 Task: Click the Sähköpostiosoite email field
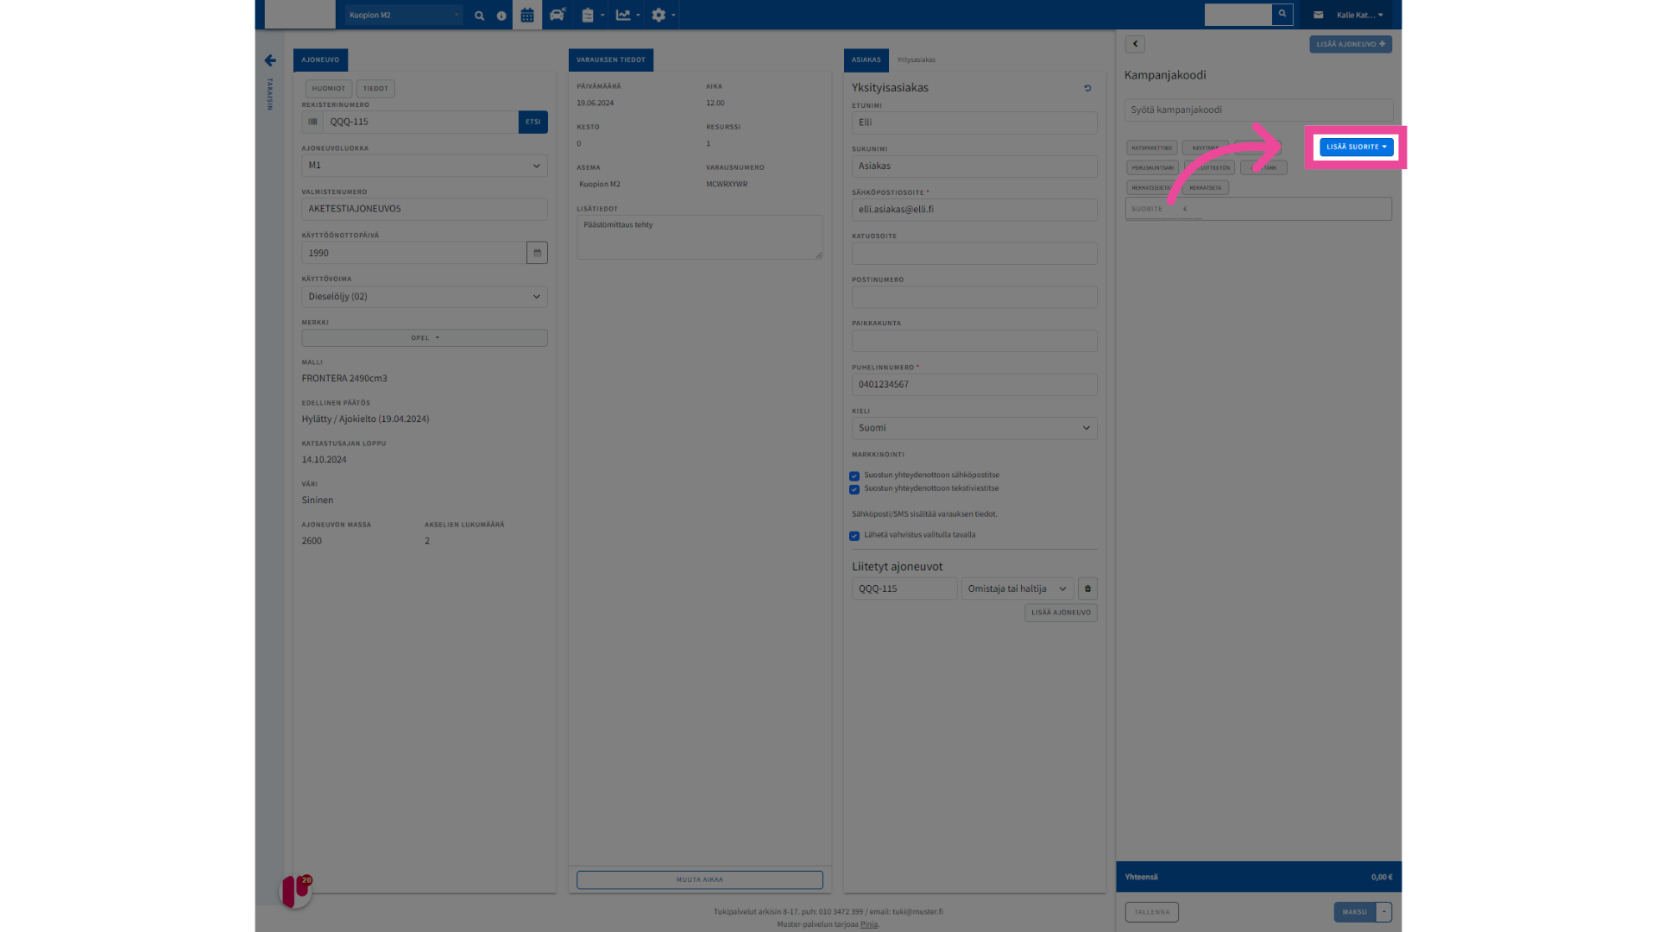point(974,210)
